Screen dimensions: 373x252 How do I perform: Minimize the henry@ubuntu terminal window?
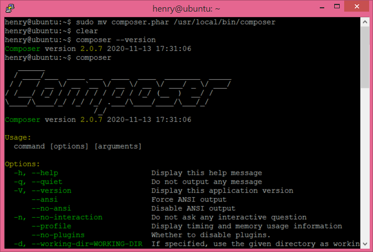tap(322, 7)
